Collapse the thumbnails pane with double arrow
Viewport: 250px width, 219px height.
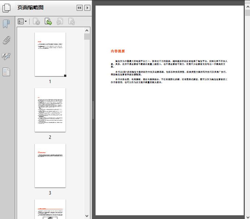80,8
